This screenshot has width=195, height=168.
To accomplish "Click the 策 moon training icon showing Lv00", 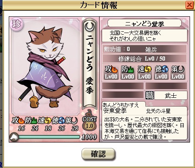I will click(178, 72).
